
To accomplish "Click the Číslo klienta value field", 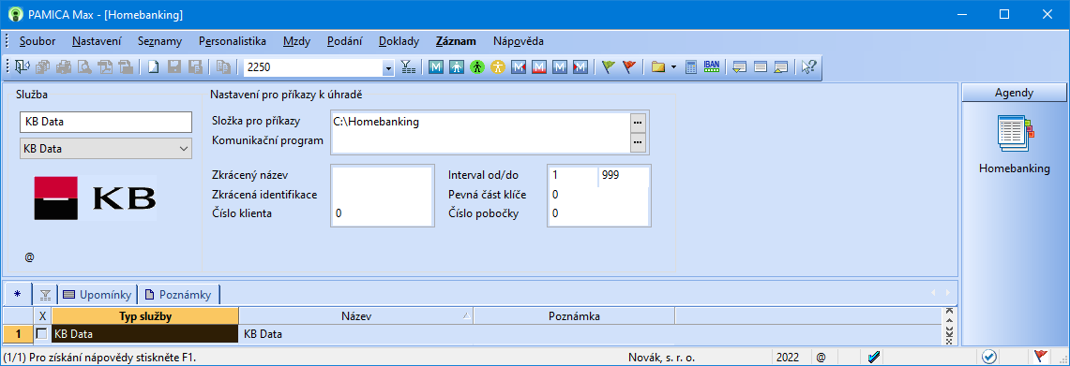I will 383,213.
